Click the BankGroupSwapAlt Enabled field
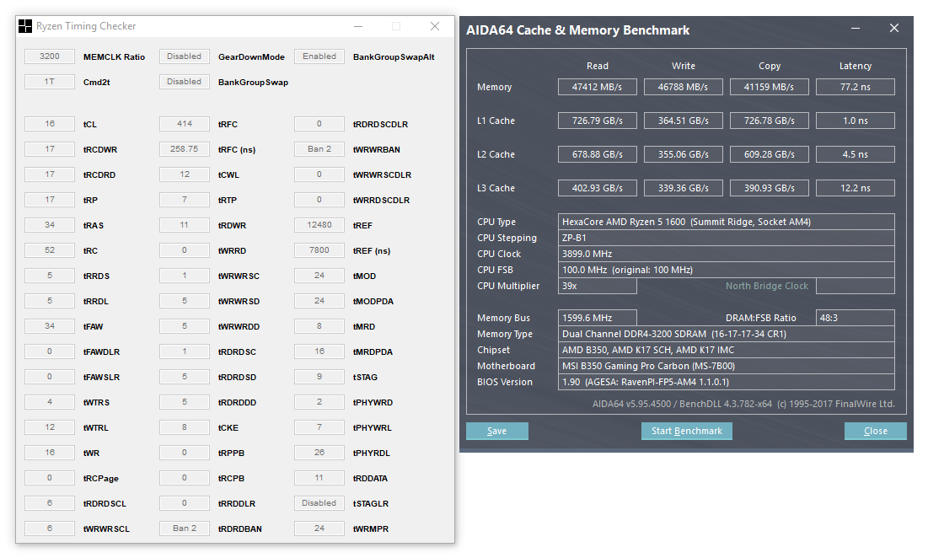The image size is (928, 558). [319, 56]
